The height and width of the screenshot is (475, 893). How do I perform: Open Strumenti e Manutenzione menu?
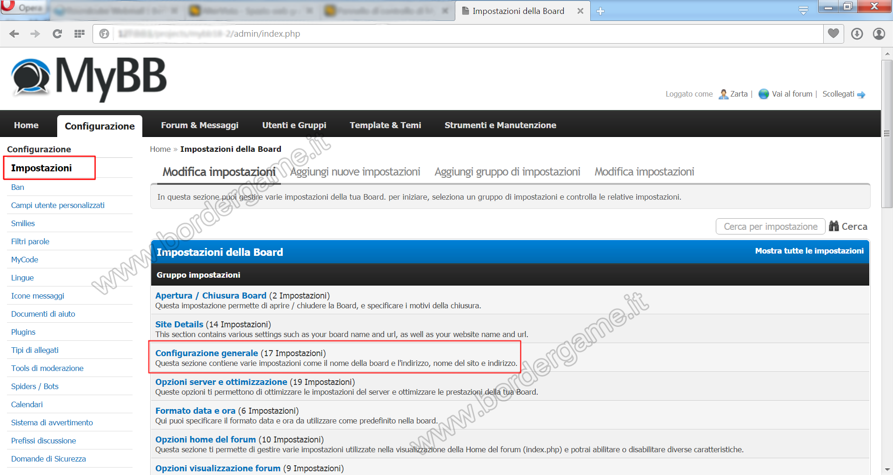(x=500, y=125)
